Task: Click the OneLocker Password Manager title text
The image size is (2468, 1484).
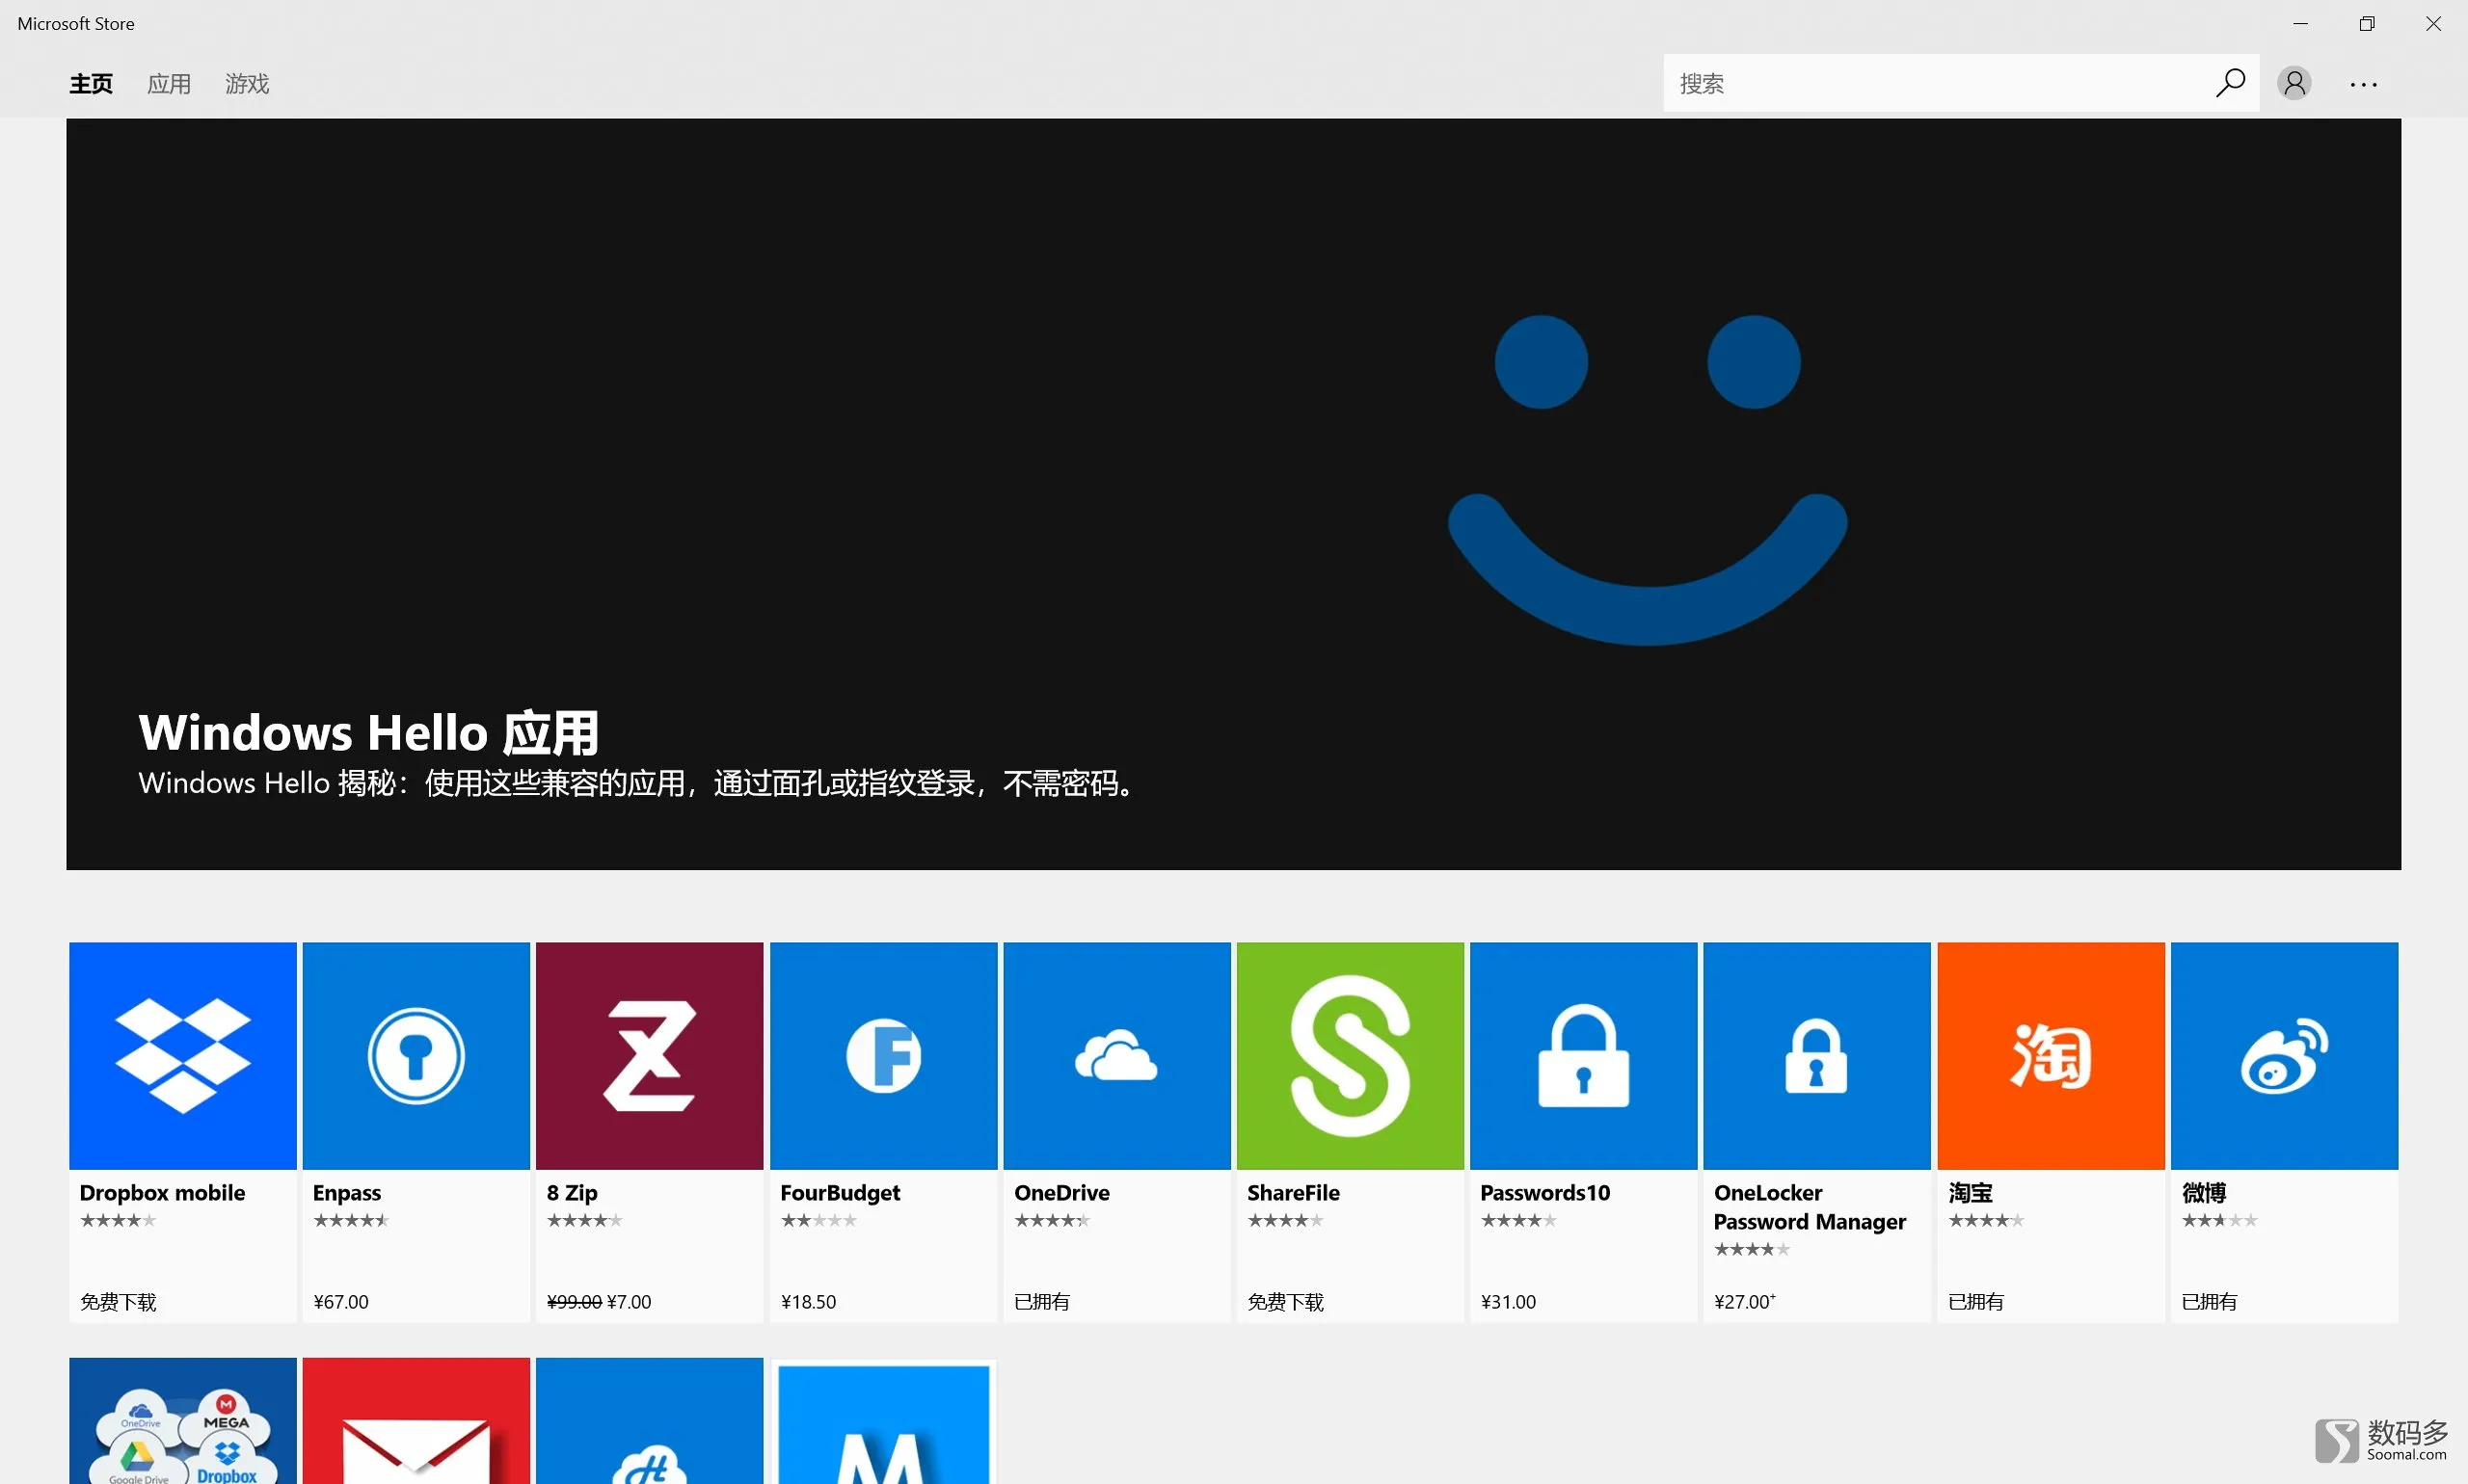Action: point(1810,1207)
